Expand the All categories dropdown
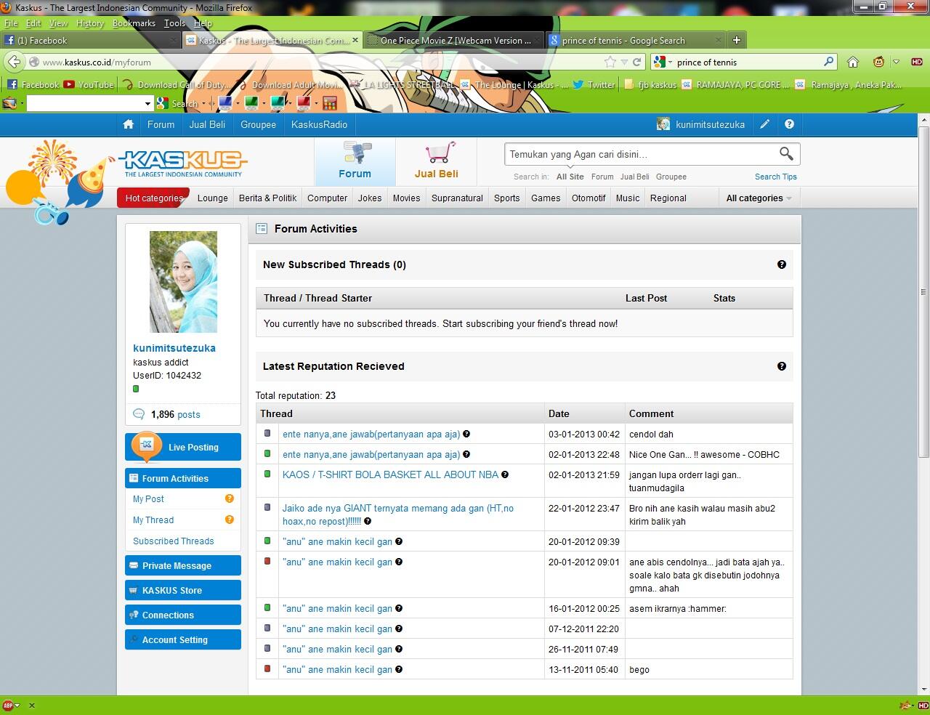This screenshot has width=930, height=715. click(759, 198)
